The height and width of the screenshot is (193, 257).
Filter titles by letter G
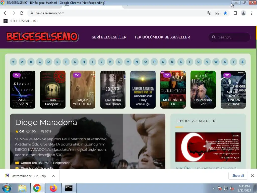point(75,62)
